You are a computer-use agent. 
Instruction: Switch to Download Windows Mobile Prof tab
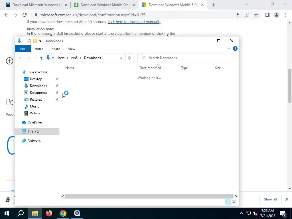coord(105,5)
